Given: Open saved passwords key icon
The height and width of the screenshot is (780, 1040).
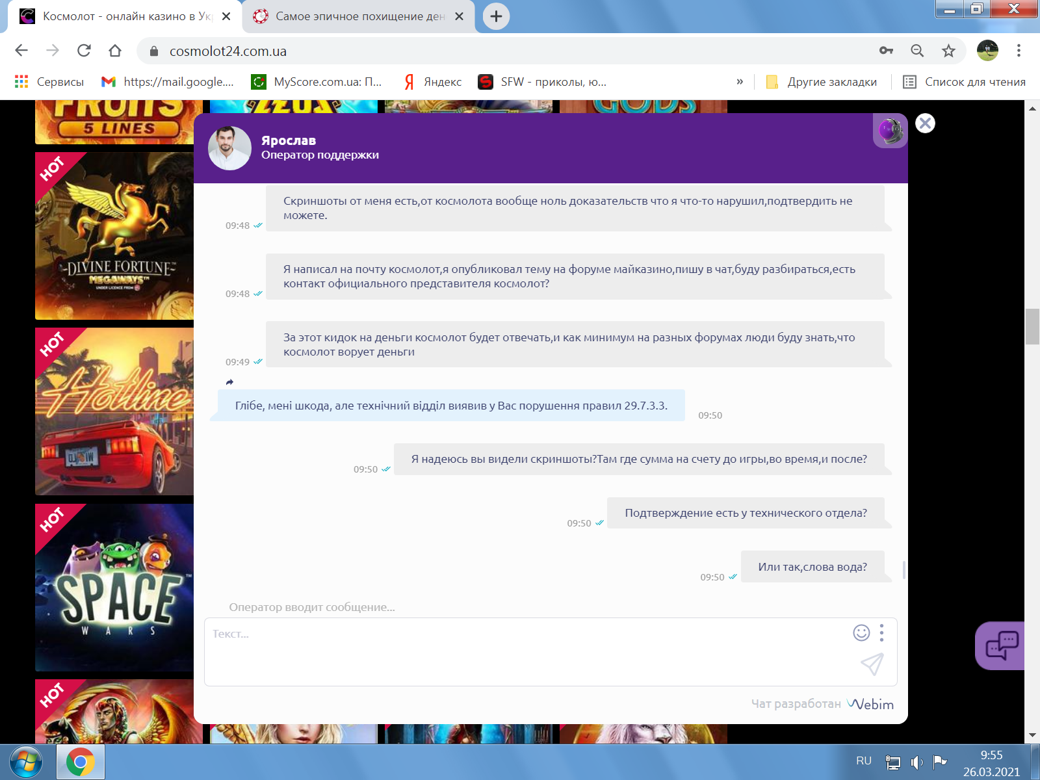Looking at the screenshot, I should click(x=886, y=51).
